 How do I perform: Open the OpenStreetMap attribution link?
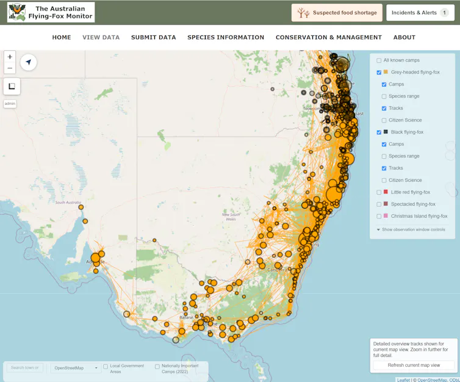(432, 380)
